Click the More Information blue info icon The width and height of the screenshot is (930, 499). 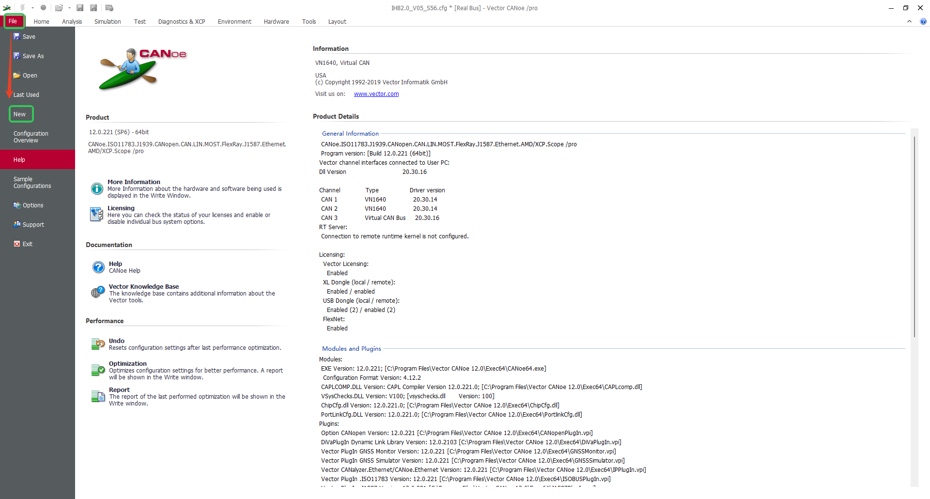pyautogui.click(x=97, y=188)
